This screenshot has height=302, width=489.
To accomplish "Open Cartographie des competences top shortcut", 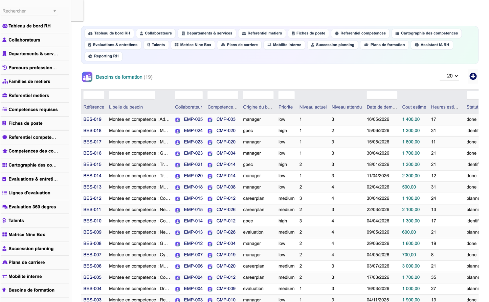I will 426,33.
